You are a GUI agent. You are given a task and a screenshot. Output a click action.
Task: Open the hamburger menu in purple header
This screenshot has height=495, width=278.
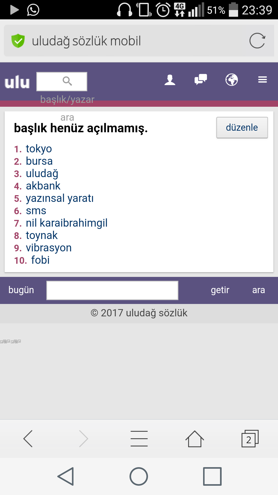click(263, 80)
